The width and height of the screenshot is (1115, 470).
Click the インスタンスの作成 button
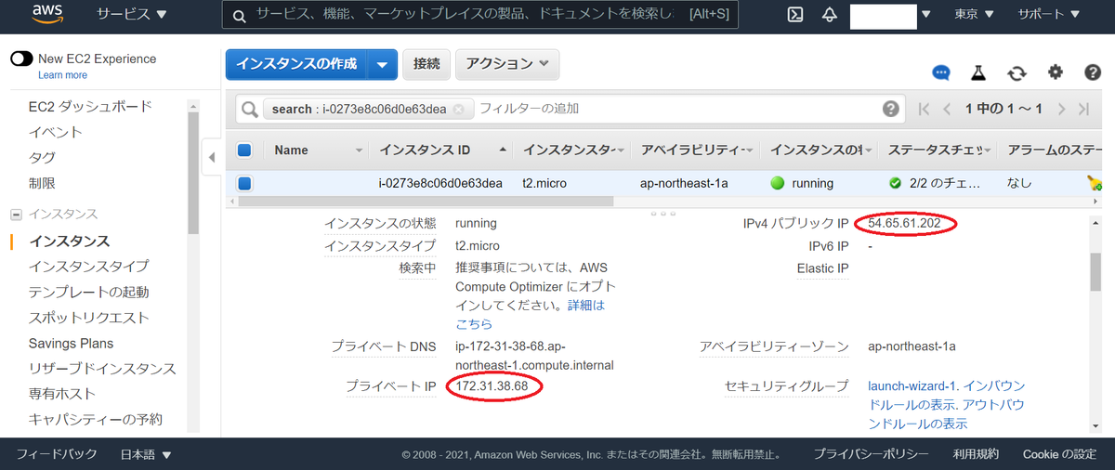click(x=296, y=64)
